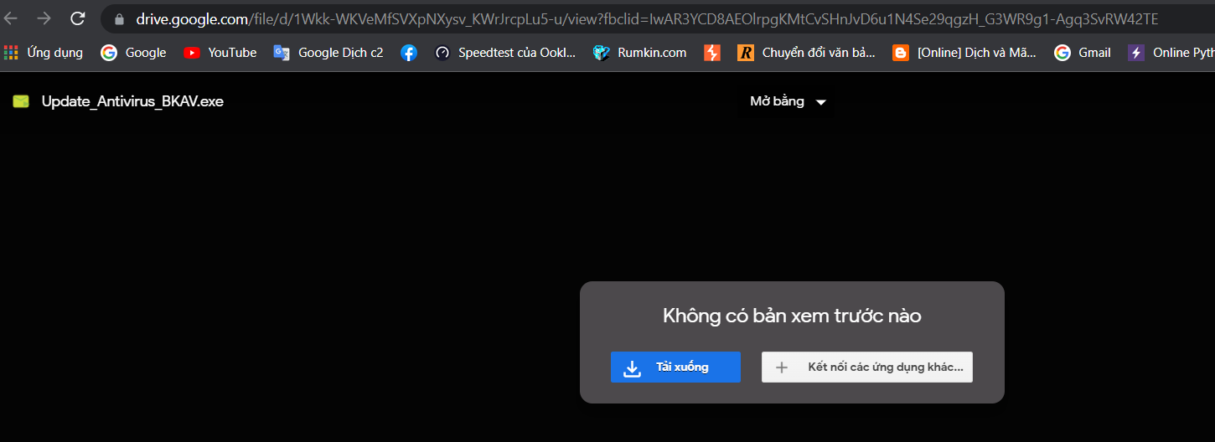This screenshot has height=442, width=1215.
Task: Open the YouTube bookmark
Action: (x=220, y=53)
